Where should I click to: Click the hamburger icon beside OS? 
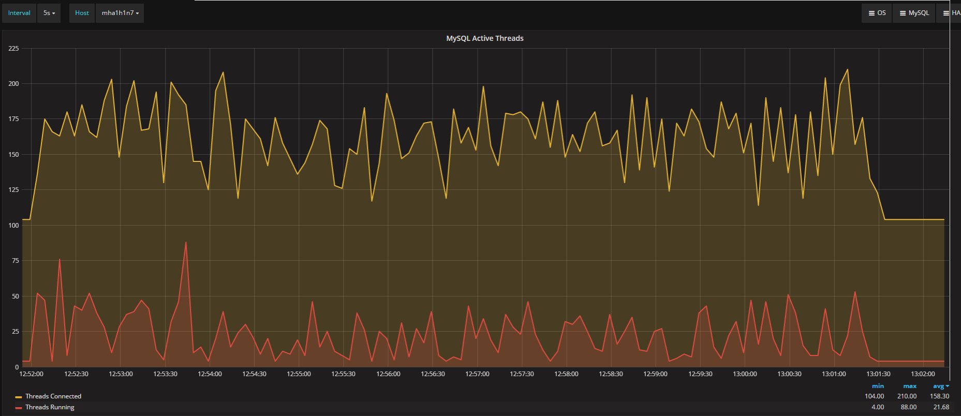click(x=871, y=13)
